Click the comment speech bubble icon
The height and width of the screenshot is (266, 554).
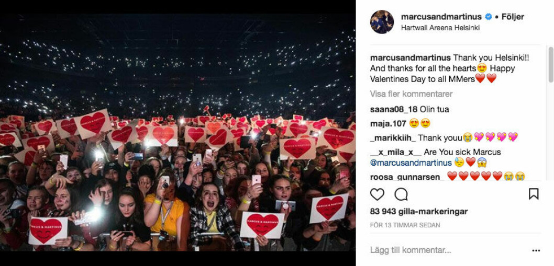(401, 194)
